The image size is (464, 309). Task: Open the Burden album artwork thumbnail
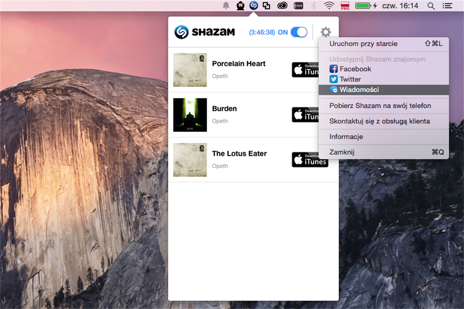(190, 115)
